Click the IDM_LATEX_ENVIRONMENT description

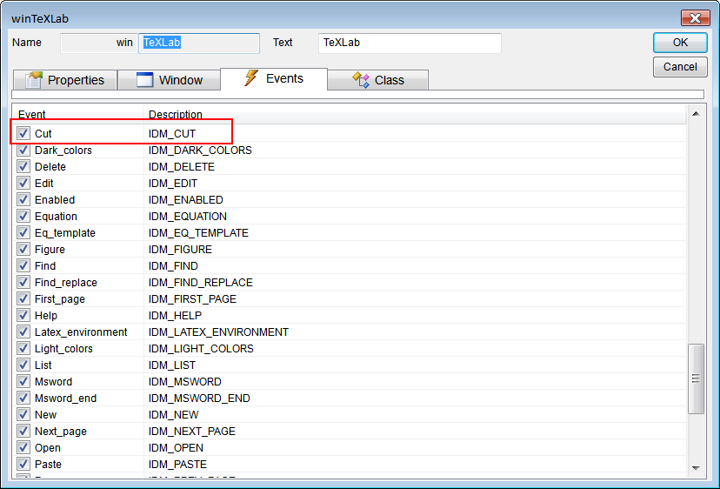[218, 332]
